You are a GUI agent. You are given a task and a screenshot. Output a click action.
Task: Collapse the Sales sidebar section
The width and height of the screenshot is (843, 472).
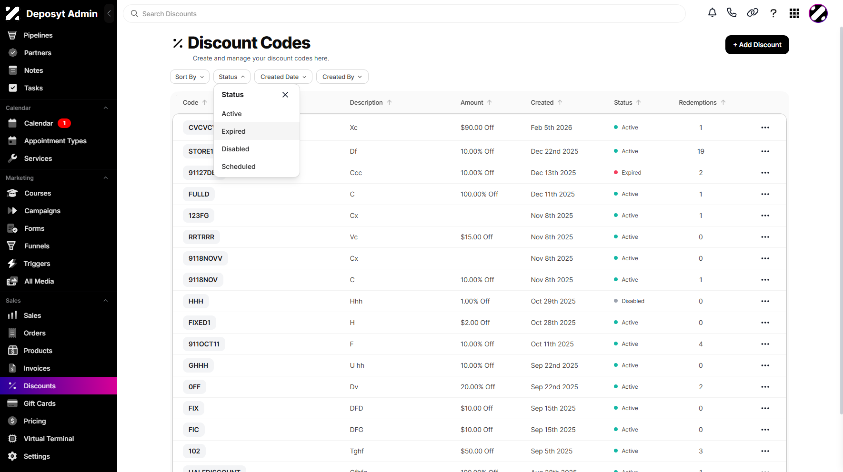point(106,301)
